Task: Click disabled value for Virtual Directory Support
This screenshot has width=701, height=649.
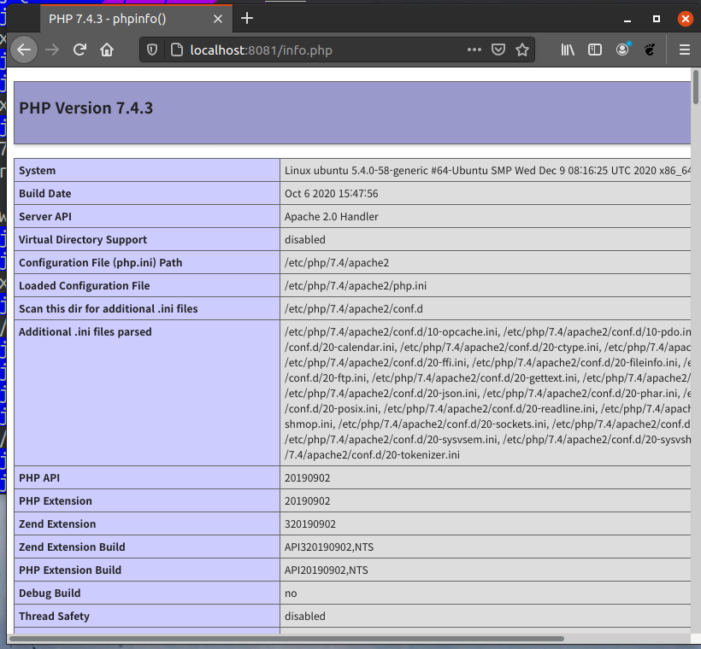Action: [x=305, y=240]
